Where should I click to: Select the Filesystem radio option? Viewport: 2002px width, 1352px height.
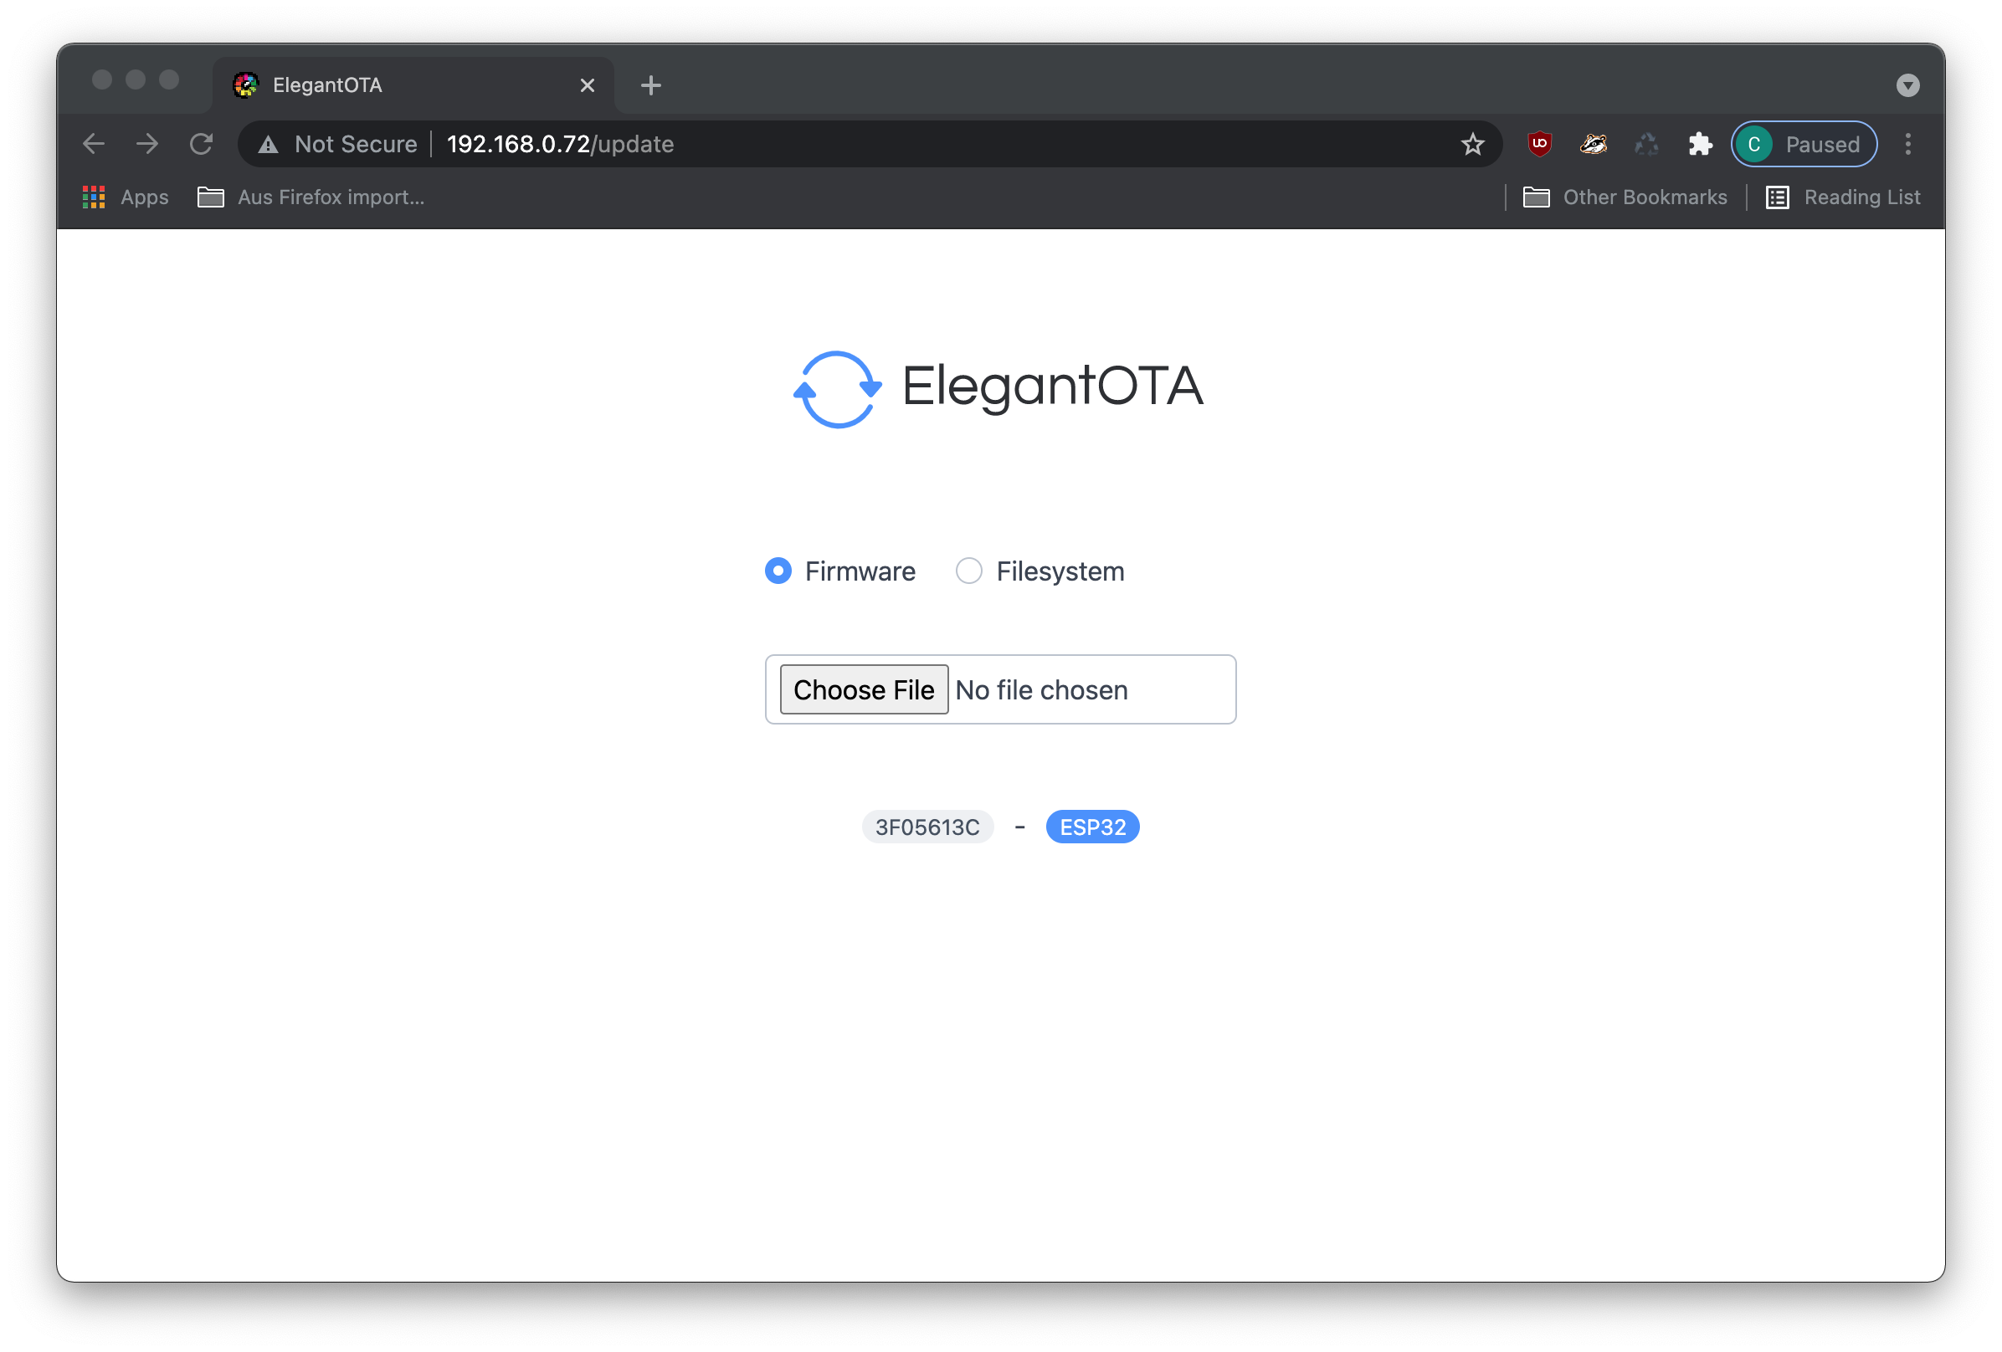coord(969,571)
